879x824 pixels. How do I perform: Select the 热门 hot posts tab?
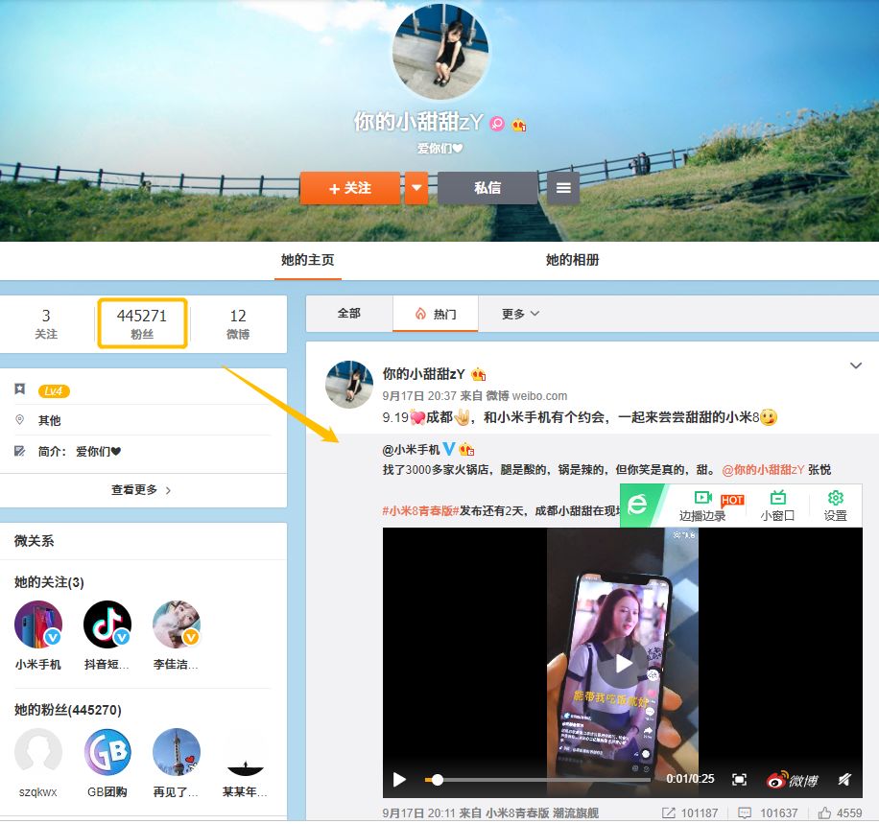[436, 314]
